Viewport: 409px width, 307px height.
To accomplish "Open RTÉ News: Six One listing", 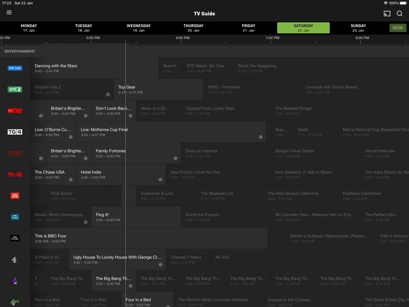I will [208, 68].
